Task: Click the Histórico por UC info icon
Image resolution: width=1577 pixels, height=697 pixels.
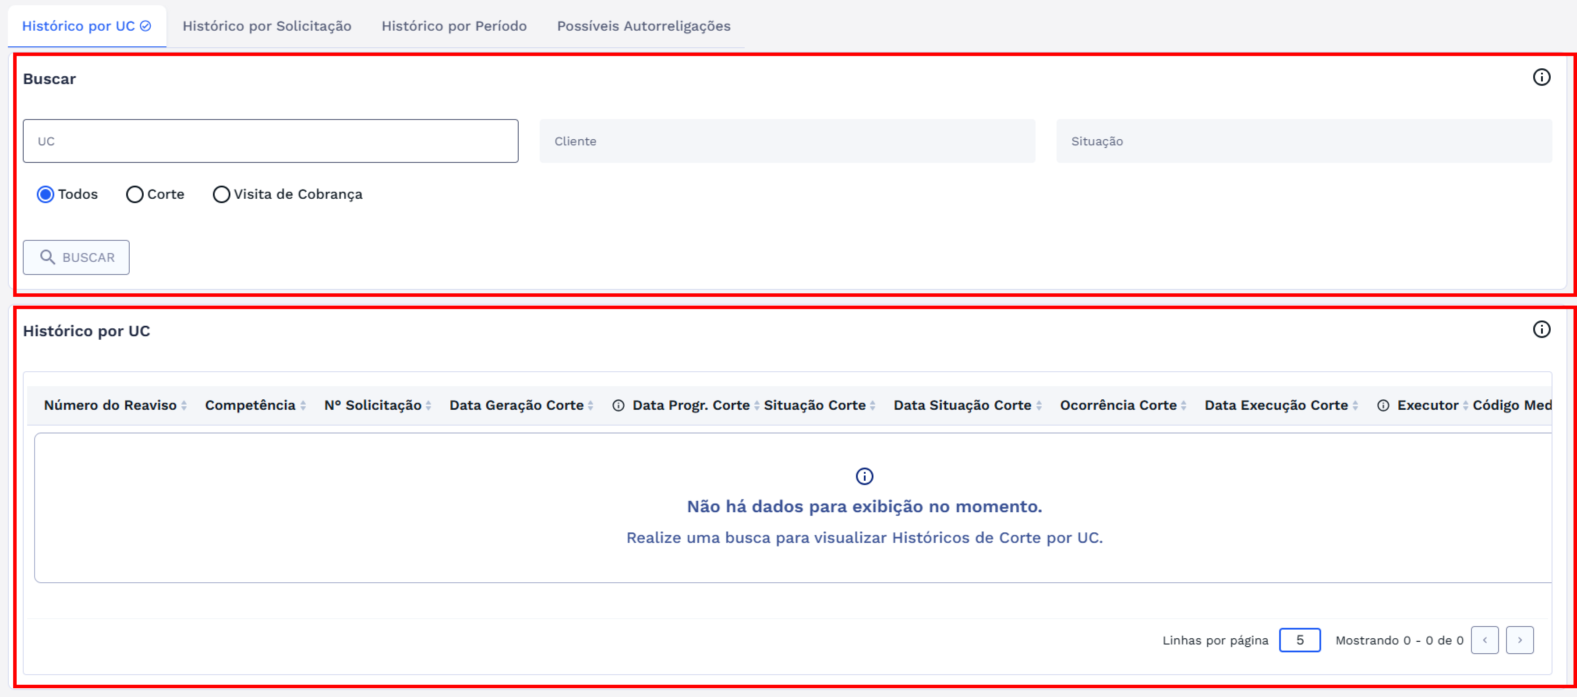Action: (x=1541, y=329)
